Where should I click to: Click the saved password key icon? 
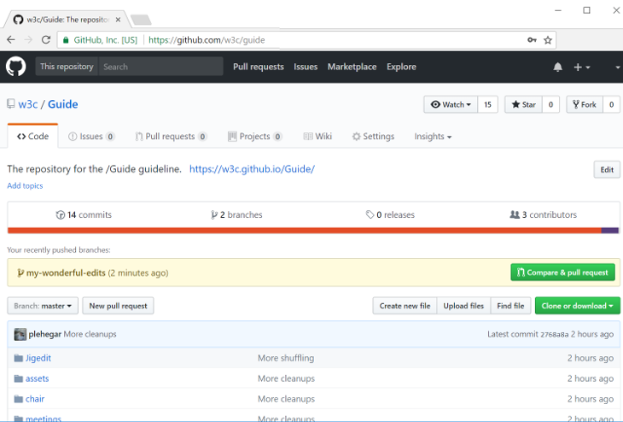click(531, 39)
